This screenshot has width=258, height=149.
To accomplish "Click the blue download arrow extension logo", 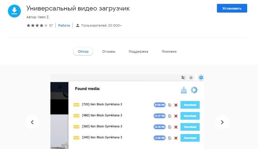I will click(14, 11).
